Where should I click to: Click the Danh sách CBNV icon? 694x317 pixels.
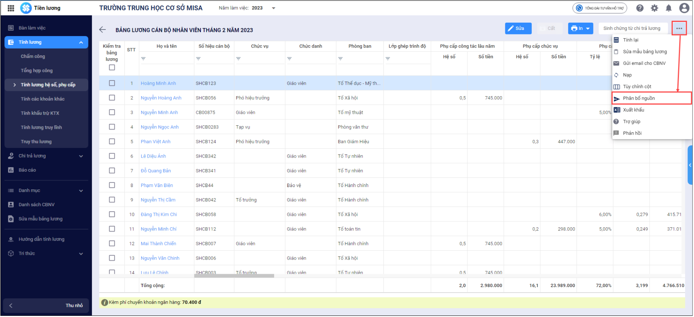11,205
